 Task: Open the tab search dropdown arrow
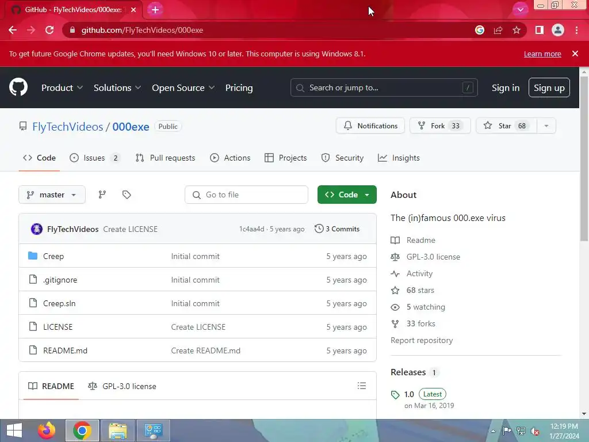520,10
